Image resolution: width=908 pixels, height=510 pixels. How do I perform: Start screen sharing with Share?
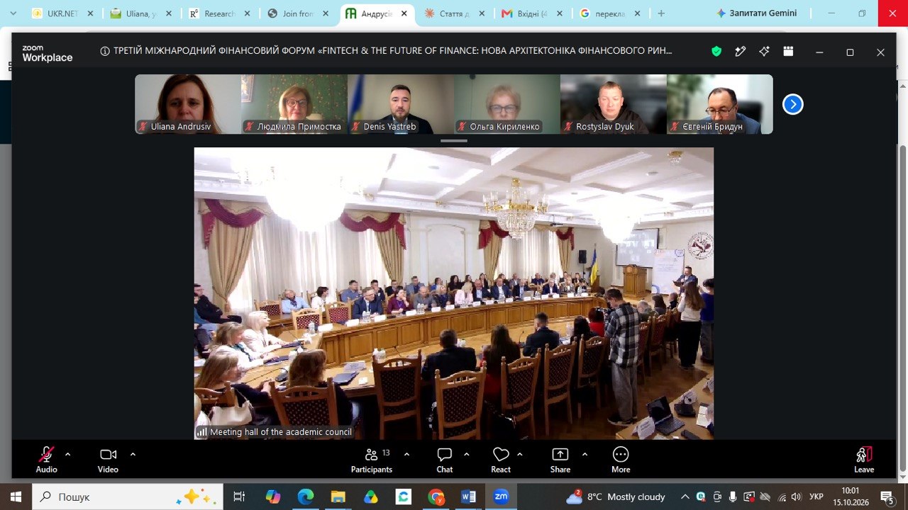560,460
